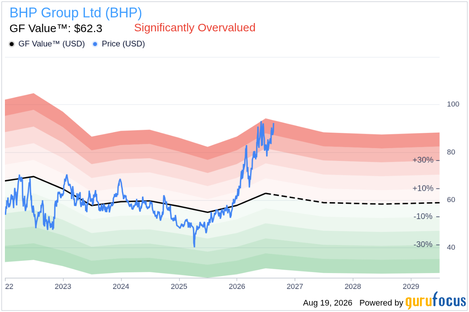Click the -10% band label
469x312 pixels.
(423, 216)
